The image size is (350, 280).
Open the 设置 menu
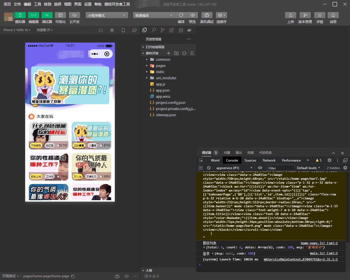coord(88,4)
